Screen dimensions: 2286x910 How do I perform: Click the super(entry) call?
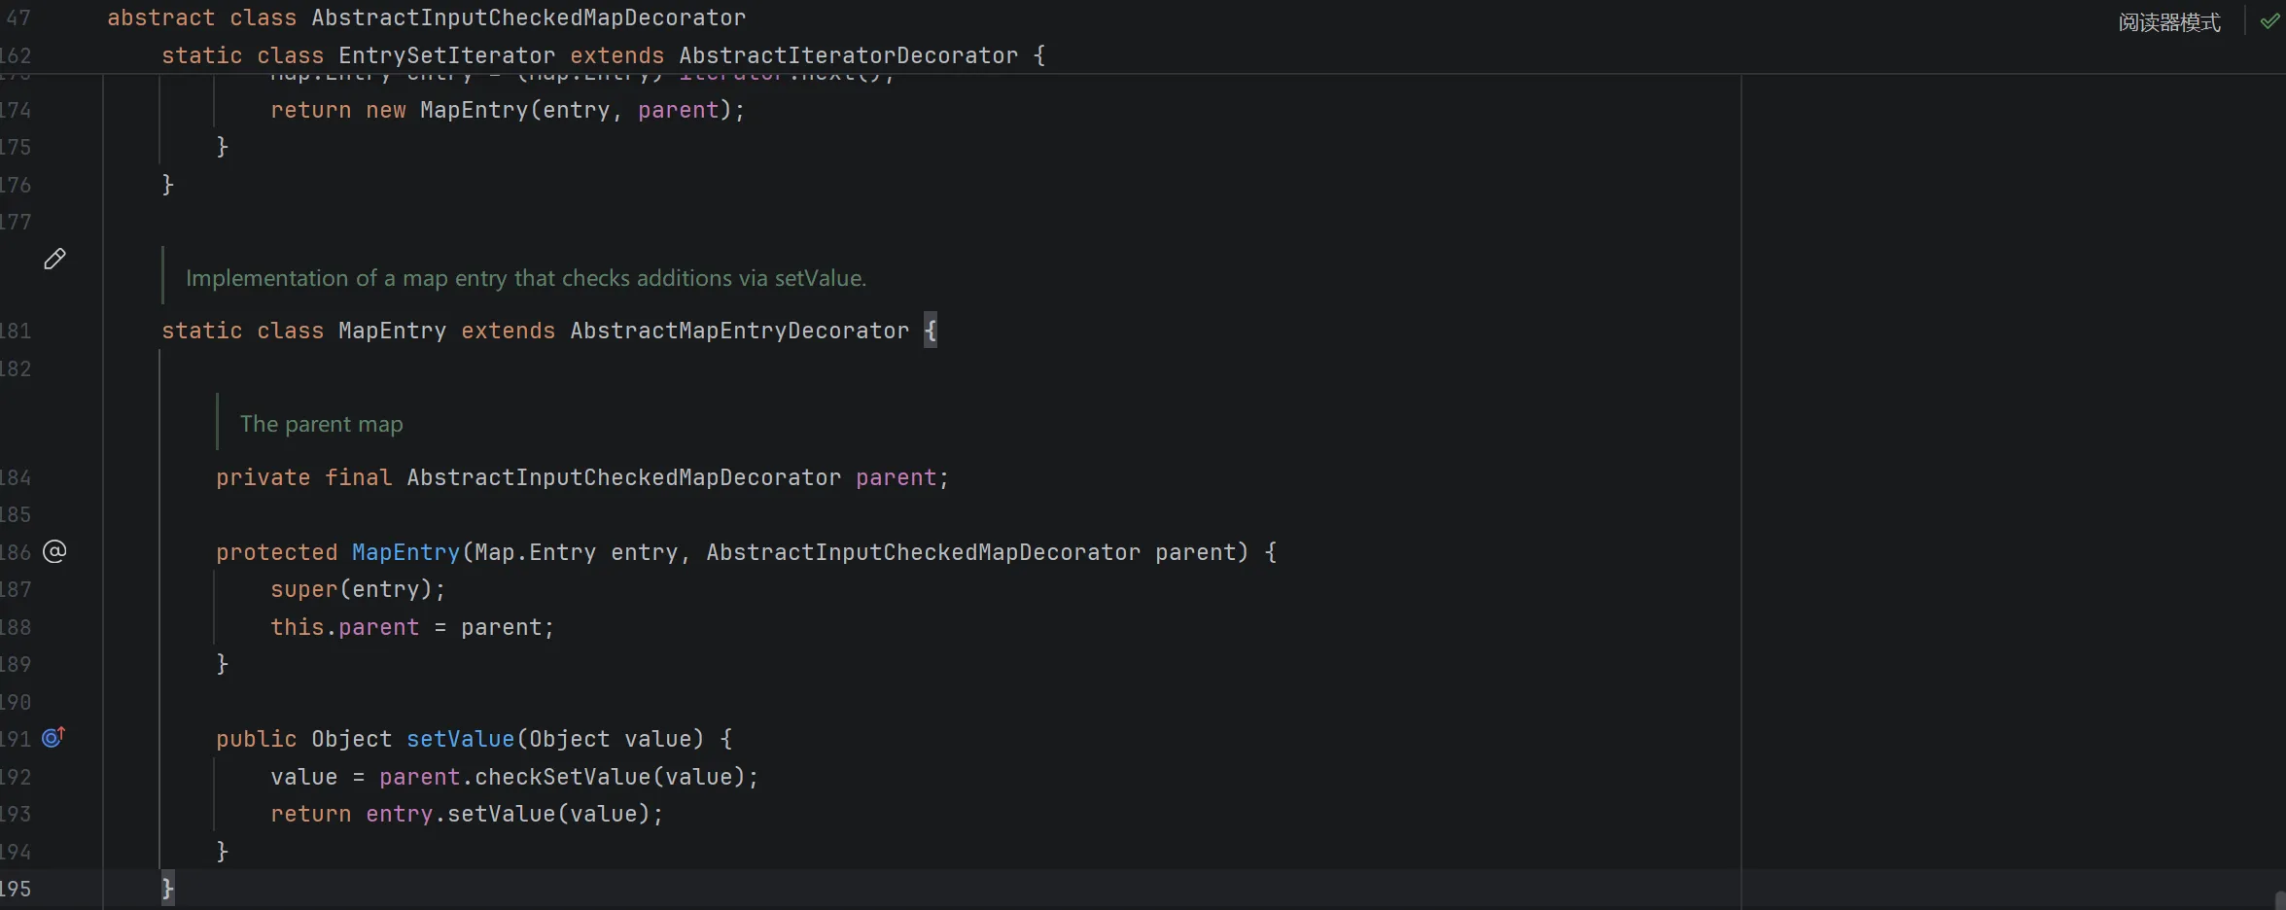click(357, 589)
